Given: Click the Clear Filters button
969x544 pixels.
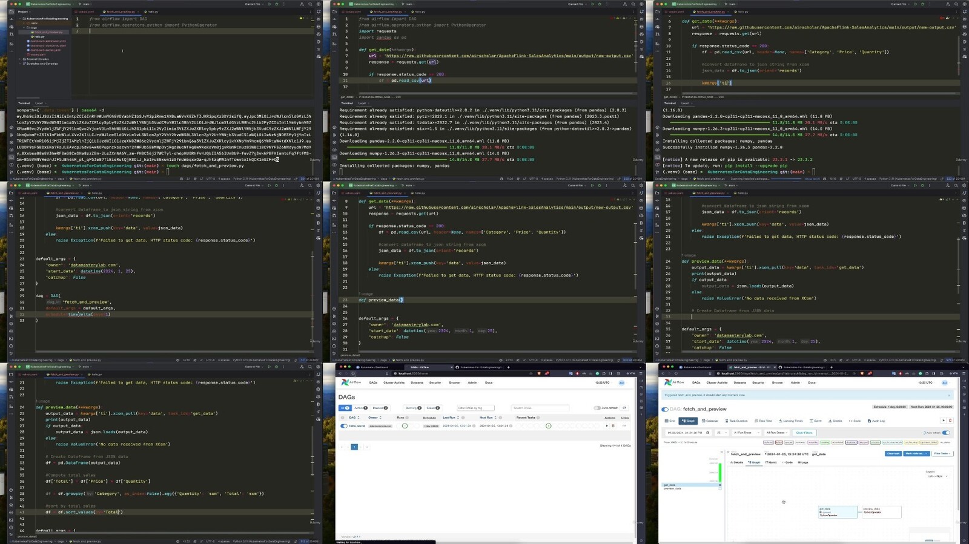Looking at the screenshot, I should pyautogui.click(x=804, y=433).
